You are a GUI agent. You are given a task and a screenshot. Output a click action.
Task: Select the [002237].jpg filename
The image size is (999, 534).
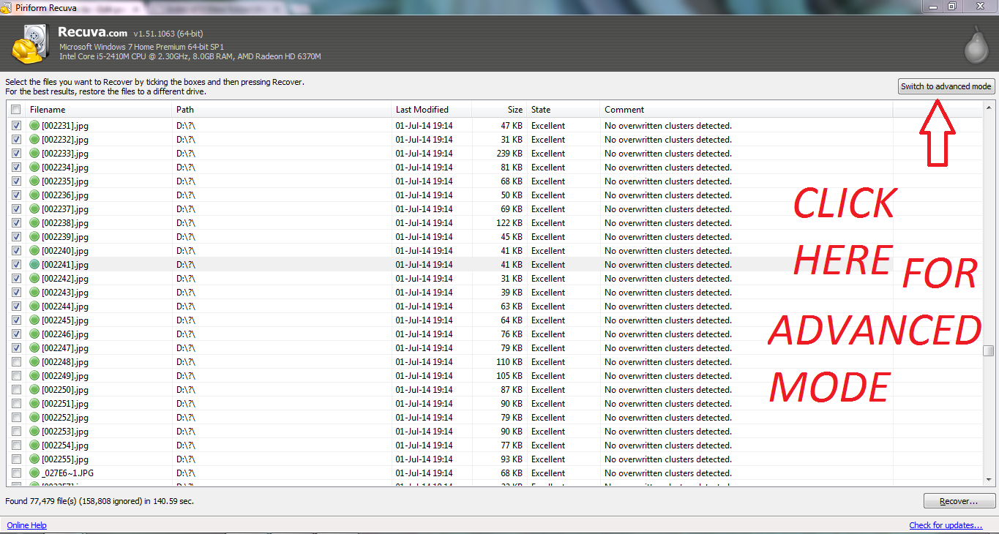[x=65, y=209]
